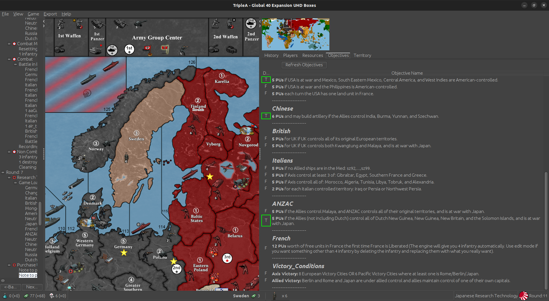Click the 'Research Technology' status text
This screenshot has width=549, height=301.
(x=496, y=296)
